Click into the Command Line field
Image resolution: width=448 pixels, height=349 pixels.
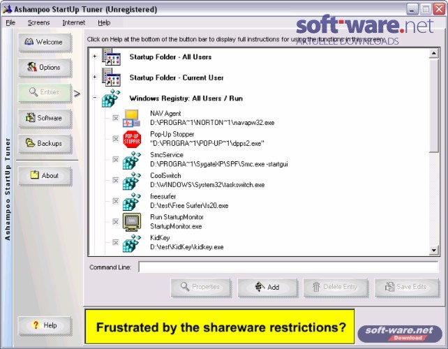(x=288, y=267)
